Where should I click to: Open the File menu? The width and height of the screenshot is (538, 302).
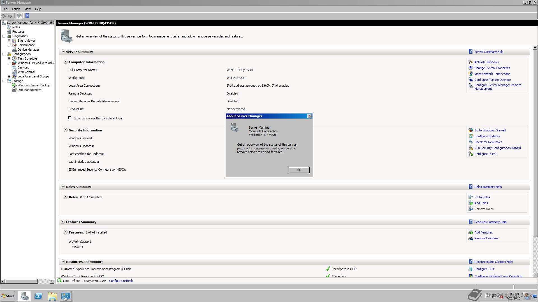[x=5, y=9]
